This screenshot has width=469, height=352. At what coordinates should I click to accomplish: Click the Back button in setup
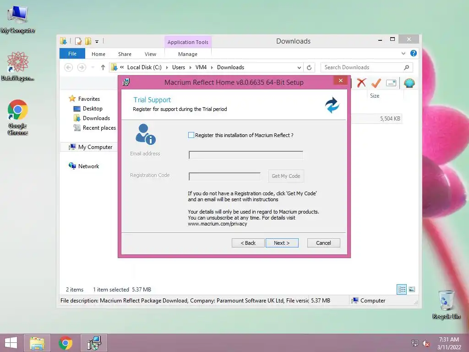click(248, 243)
